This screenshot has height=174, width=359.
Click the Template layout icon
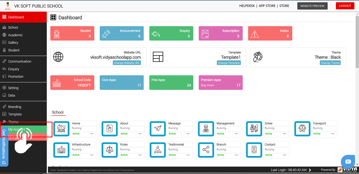(x=158, y=57)
